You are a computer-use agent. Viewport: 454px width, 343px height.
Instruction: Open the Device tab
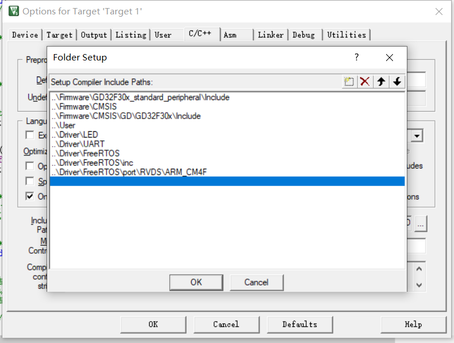[x=25, y=35]
